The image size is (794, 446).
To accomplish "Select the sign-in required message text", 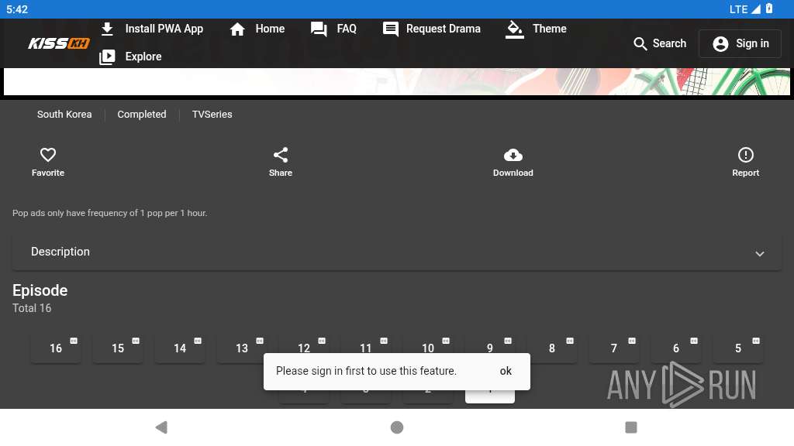I will (366, 371).
